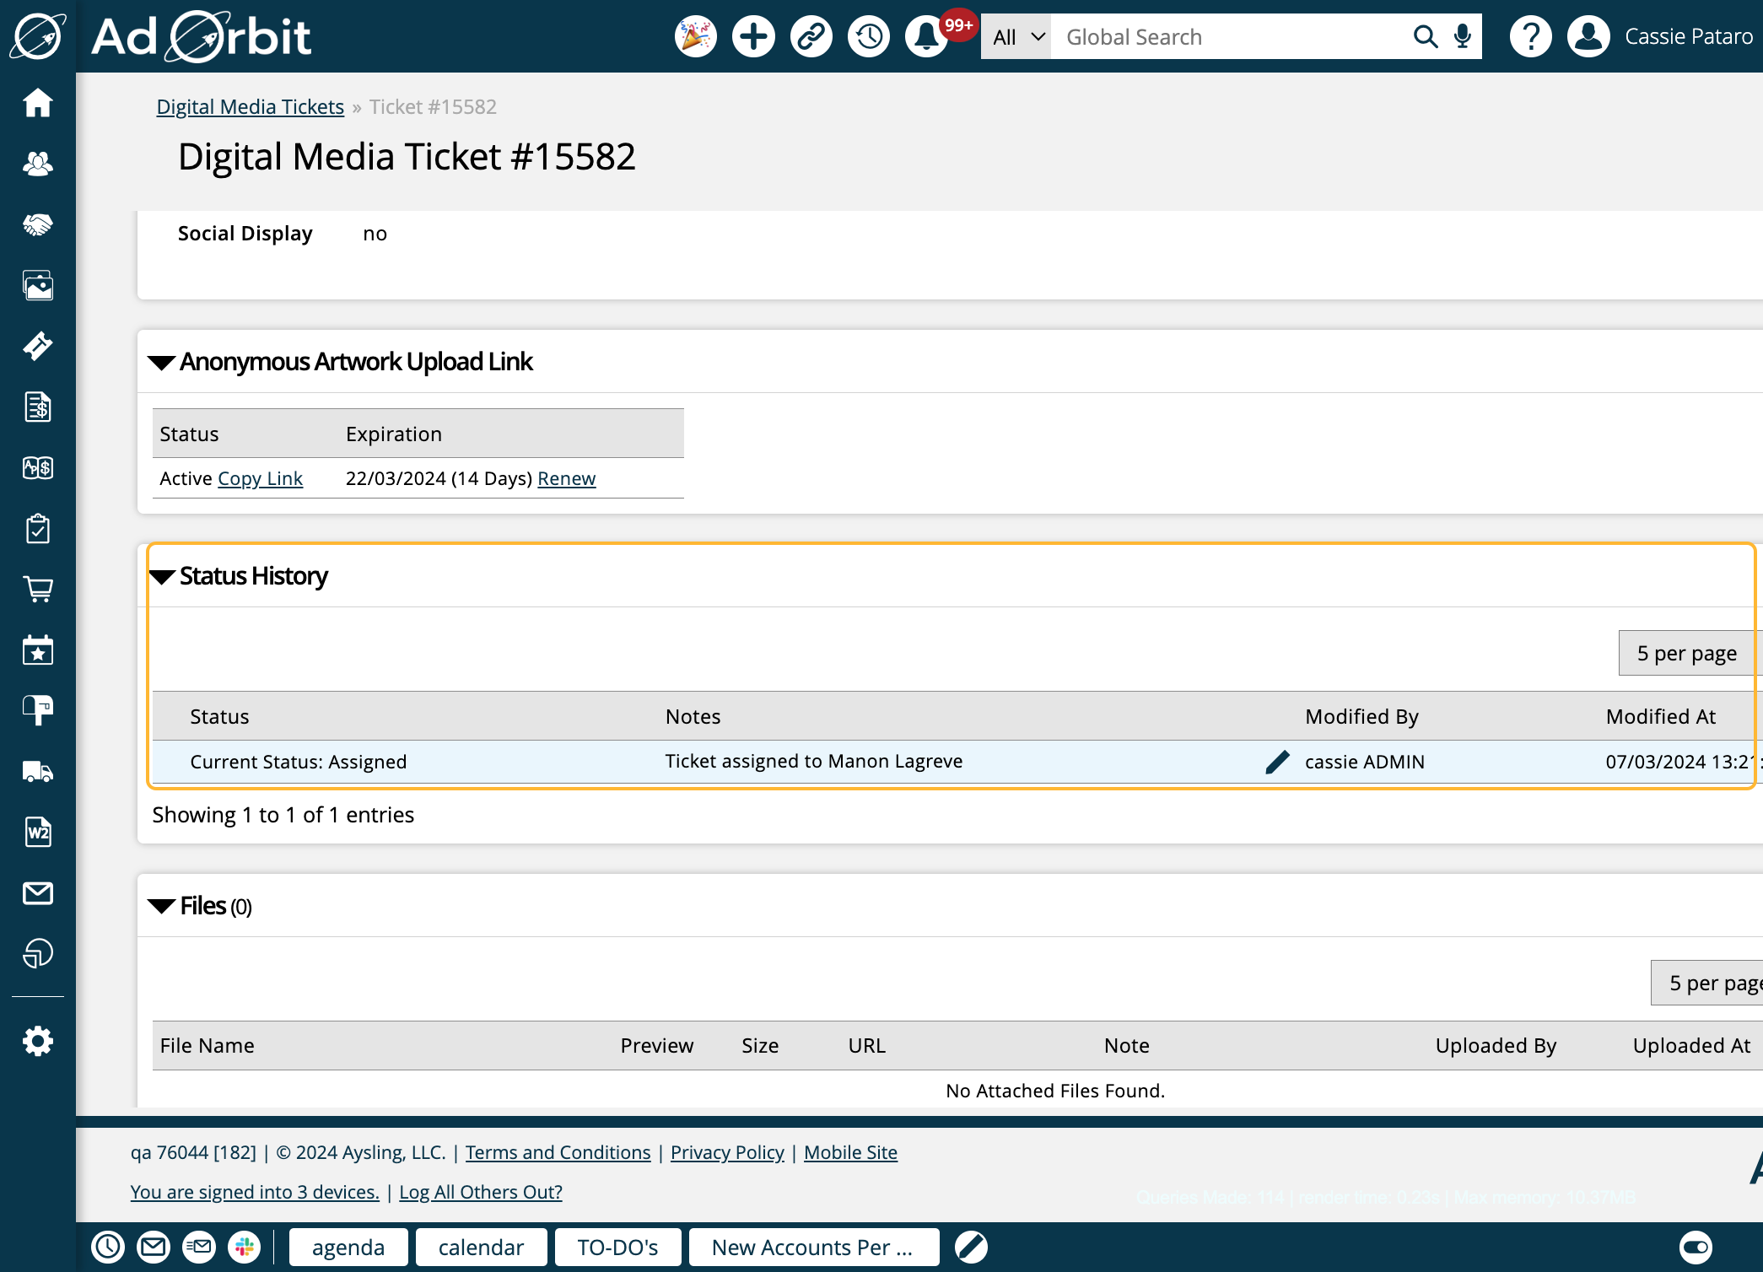Click the home/dashboard sidebar icon
Viewport: 1763px width, 1272px height.
37,103
